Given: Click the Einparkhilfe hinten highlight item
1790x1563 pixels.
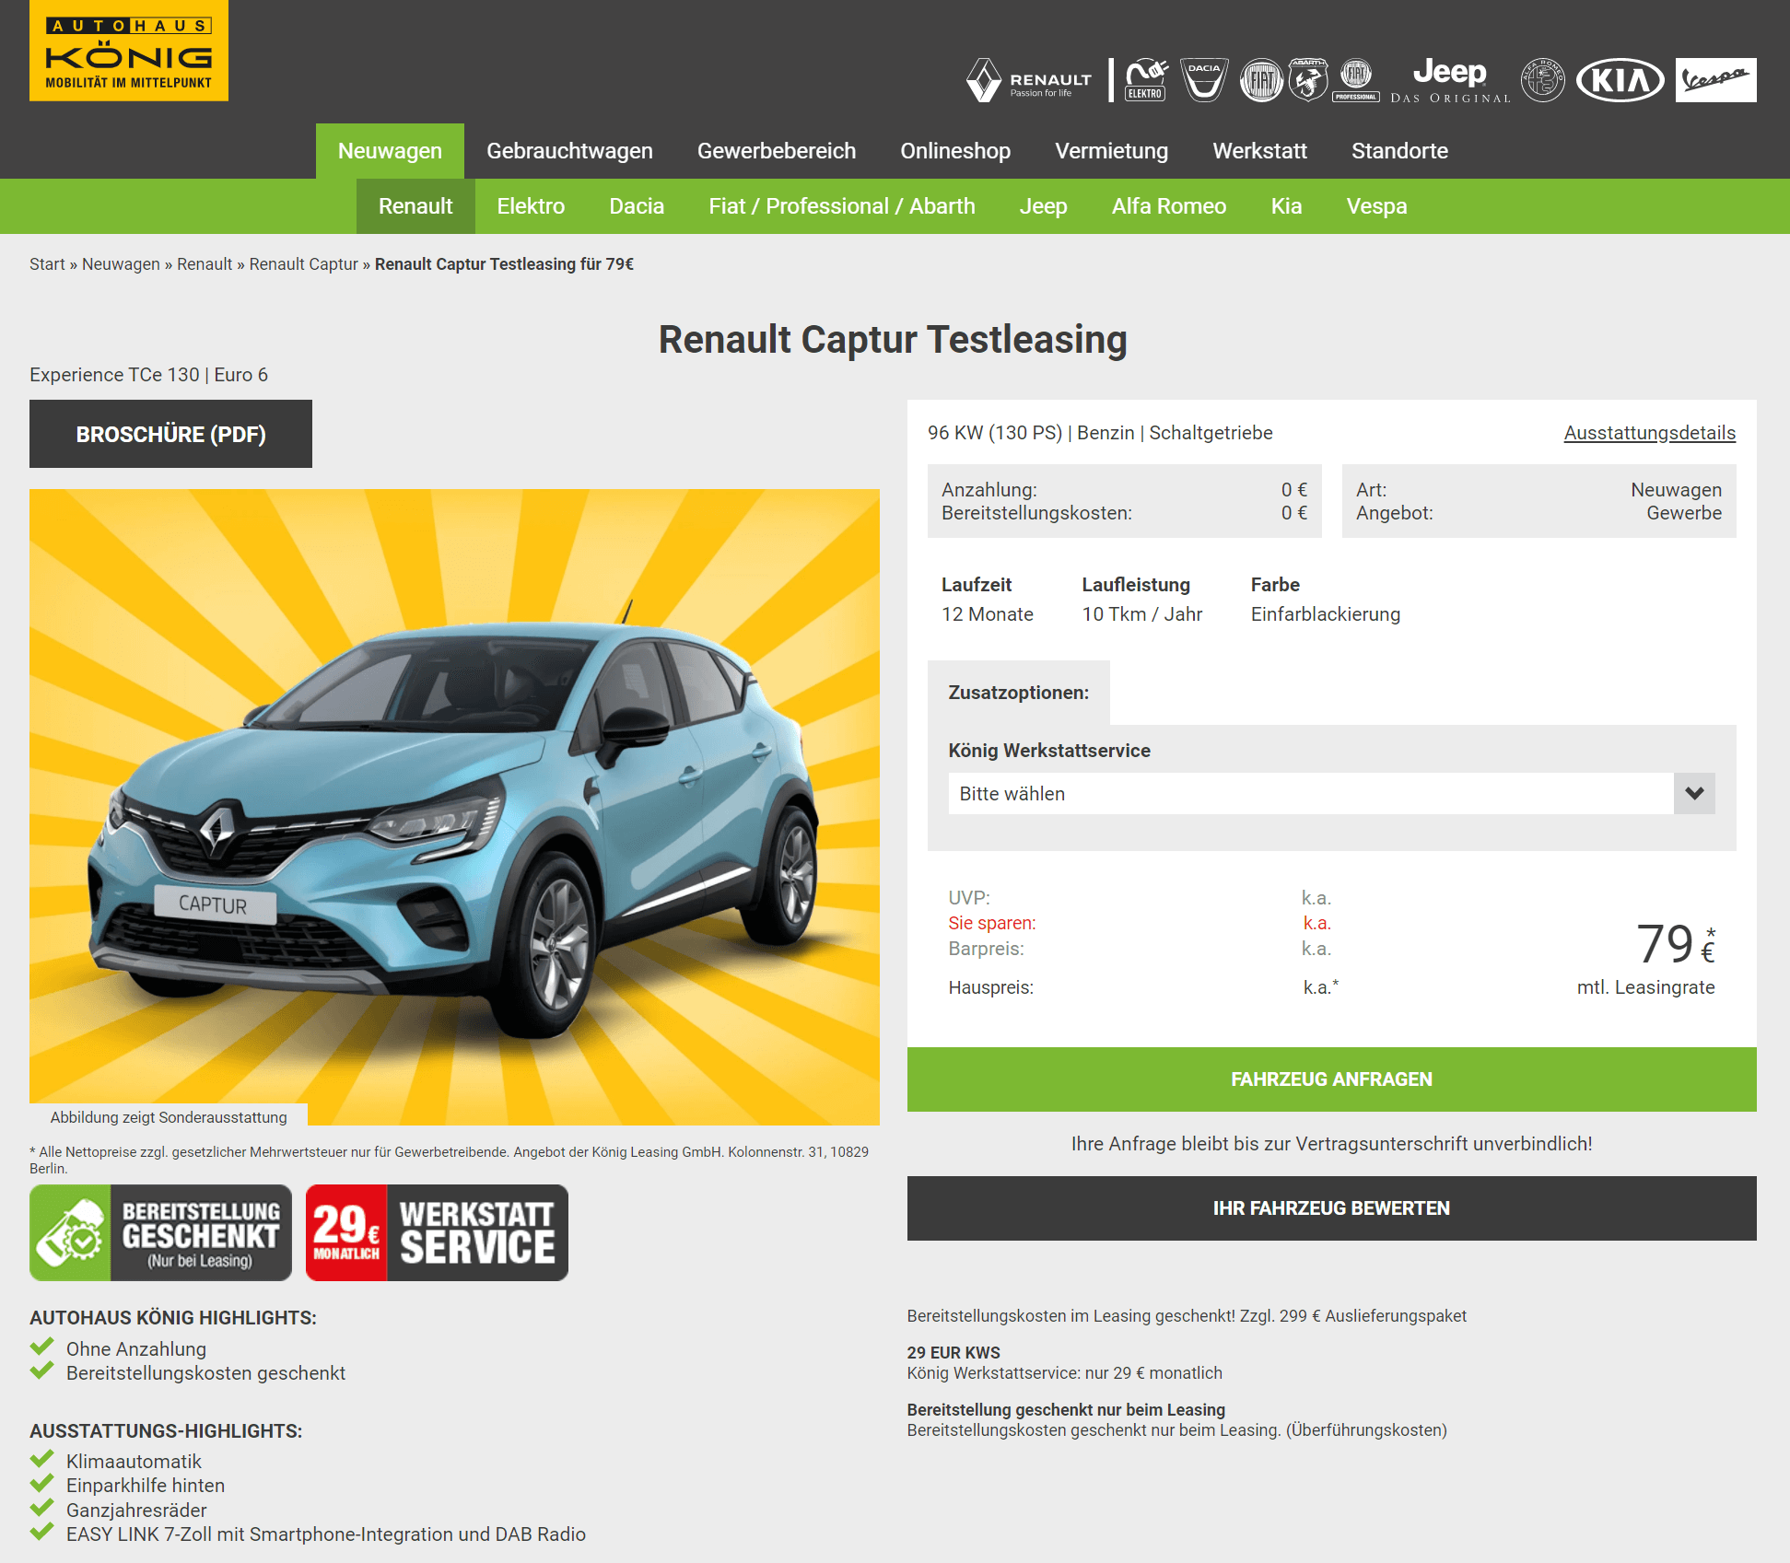Looking at the screenshot, I should pyautogui.click(x=146, y=1486).
